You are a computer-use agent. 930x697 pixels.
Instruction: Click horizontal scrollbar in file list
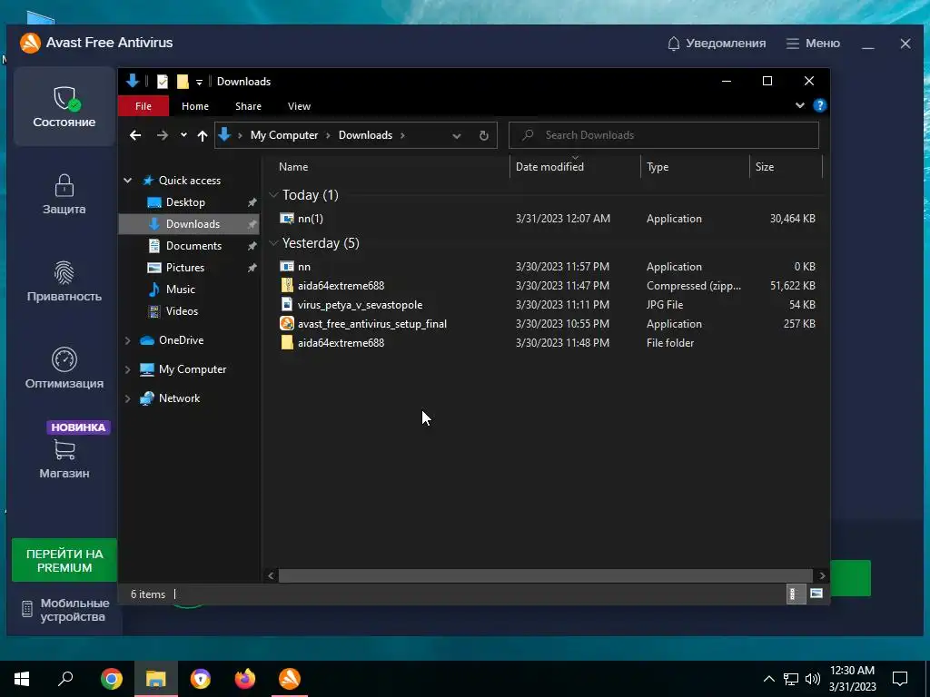pos(545,575)
